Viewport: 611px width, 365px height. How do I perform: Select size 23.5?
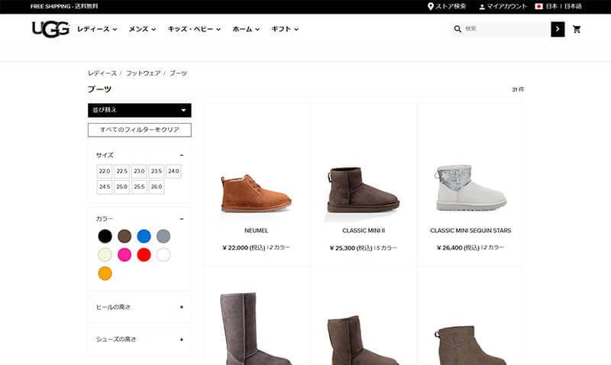click(x=157, y=171)
